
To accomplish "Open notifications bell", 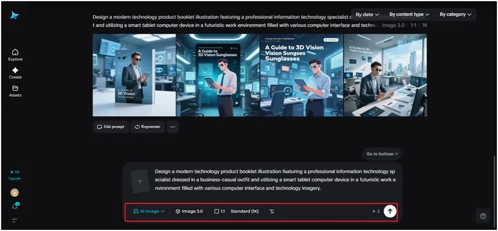I will pyautogui.click(x=15, y=206).
